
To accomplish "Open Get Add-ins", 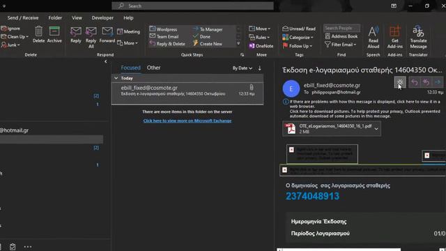I will (395, 37).
